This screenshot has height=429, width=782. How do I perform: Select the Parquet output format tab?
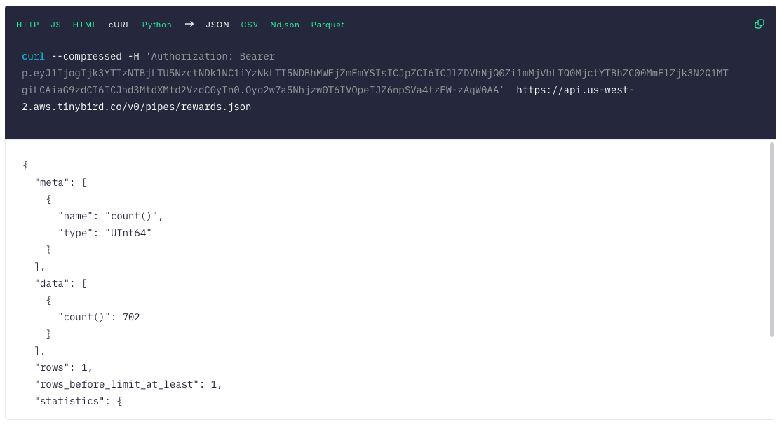coord(328,25)
